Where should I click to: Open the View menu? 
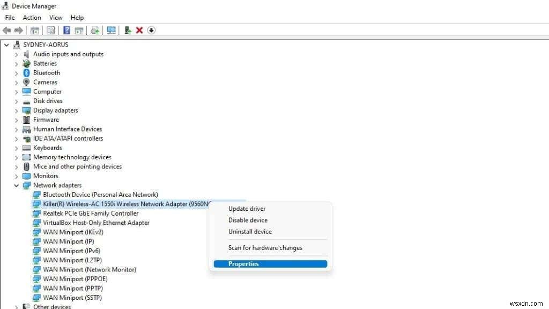click(x=56, y=17)
